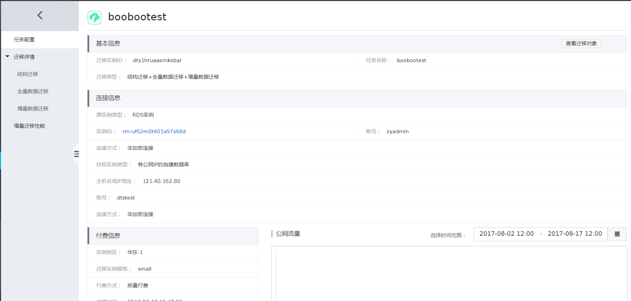631x301 pixels.
Task: Click the 基本信息 section header
Action: coord(108,43)
